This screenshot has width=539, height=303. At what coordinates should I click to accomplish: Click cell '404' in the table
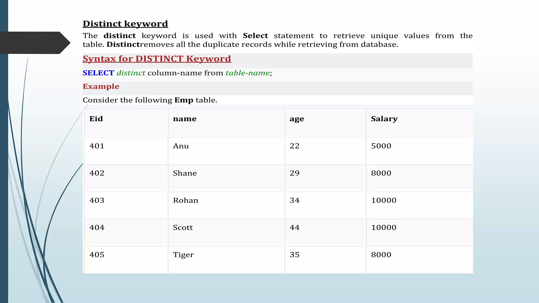[x=126, y=233]
